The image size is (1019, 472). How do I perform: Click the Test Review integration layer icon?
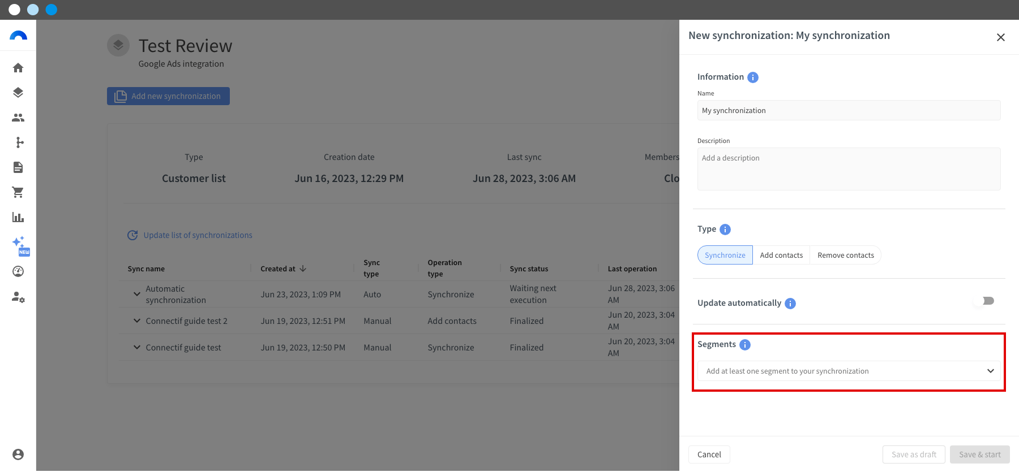click(x=118, y=45)
